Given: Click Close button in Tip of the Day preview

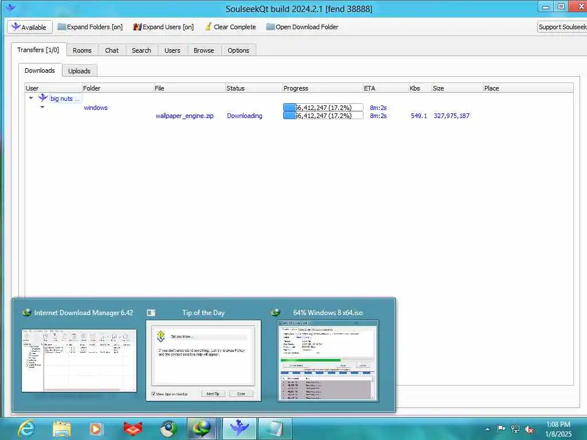Looking at the screenshot, I should point(241,394).
